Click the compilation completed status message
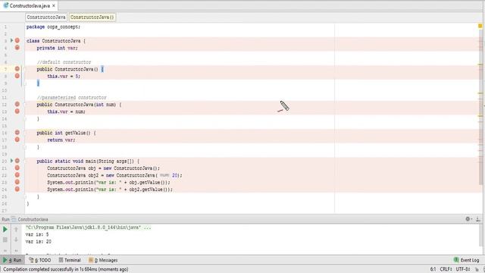485x273 pixels. (x=66, y=269)
